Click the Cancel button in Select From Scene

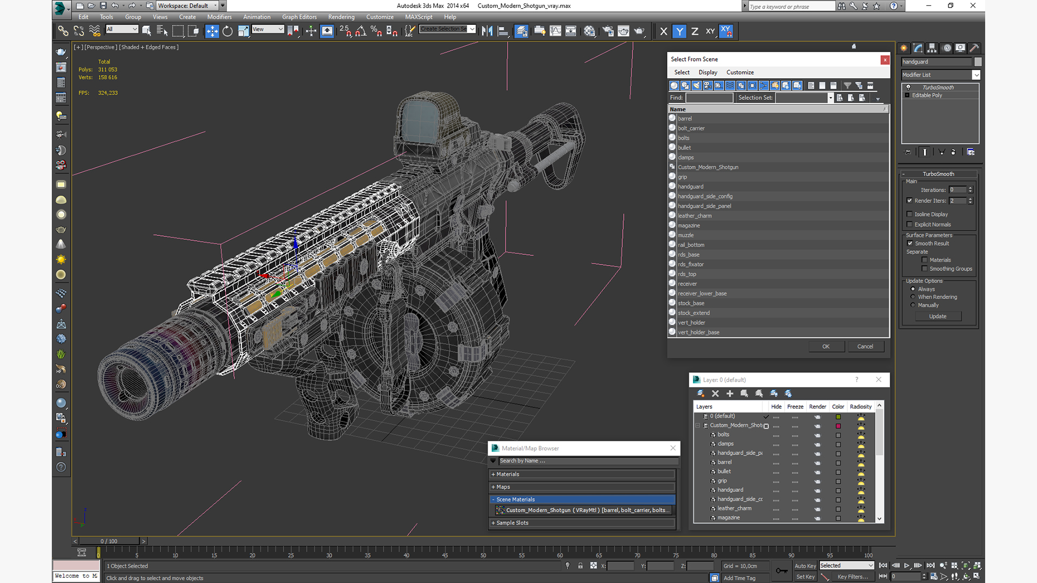865,346
